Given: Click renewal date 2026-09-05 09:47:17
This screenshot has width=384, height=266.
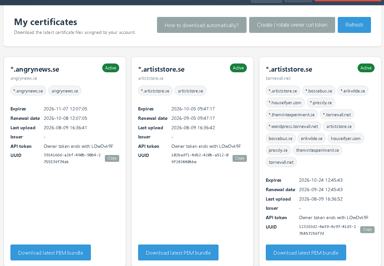Looking at the screenshot, I should tap(193, 118).
